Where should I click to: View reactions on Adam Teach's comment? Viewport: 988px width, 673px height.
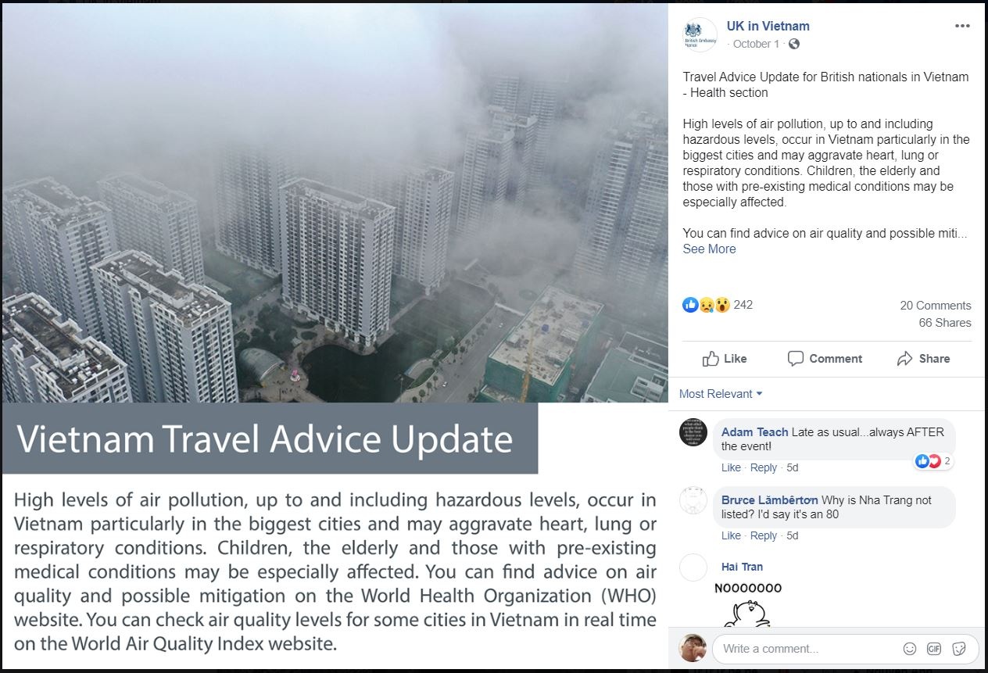(x=934, y=461)
